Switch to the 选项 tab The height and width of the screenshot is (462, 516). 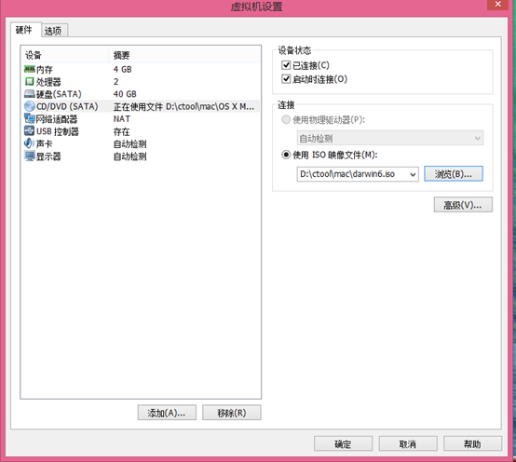(x=54, y=31)
